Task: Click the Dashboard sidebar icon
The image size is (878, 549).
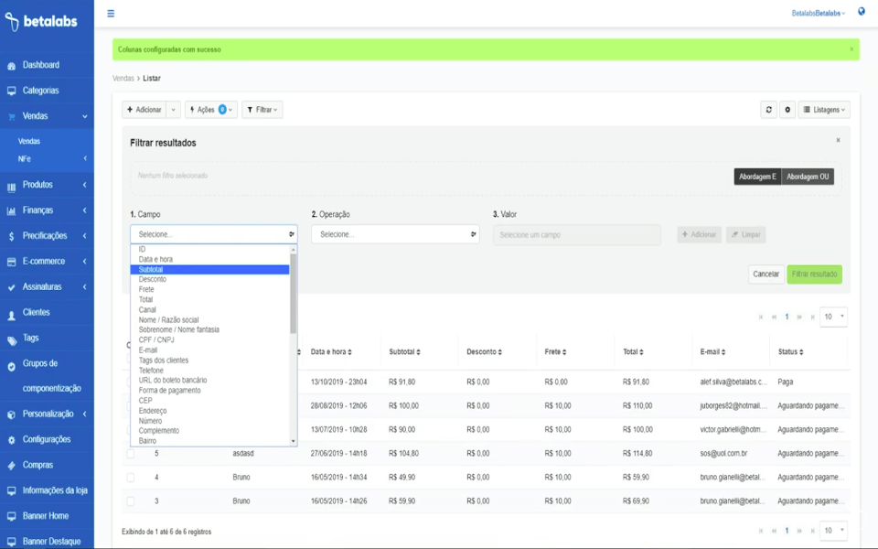Action: coord(11,66)
